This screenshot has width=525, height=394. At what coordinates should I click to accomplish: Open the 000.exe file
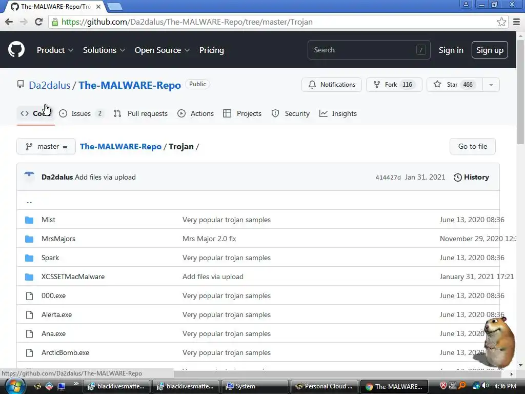(53, 295)
